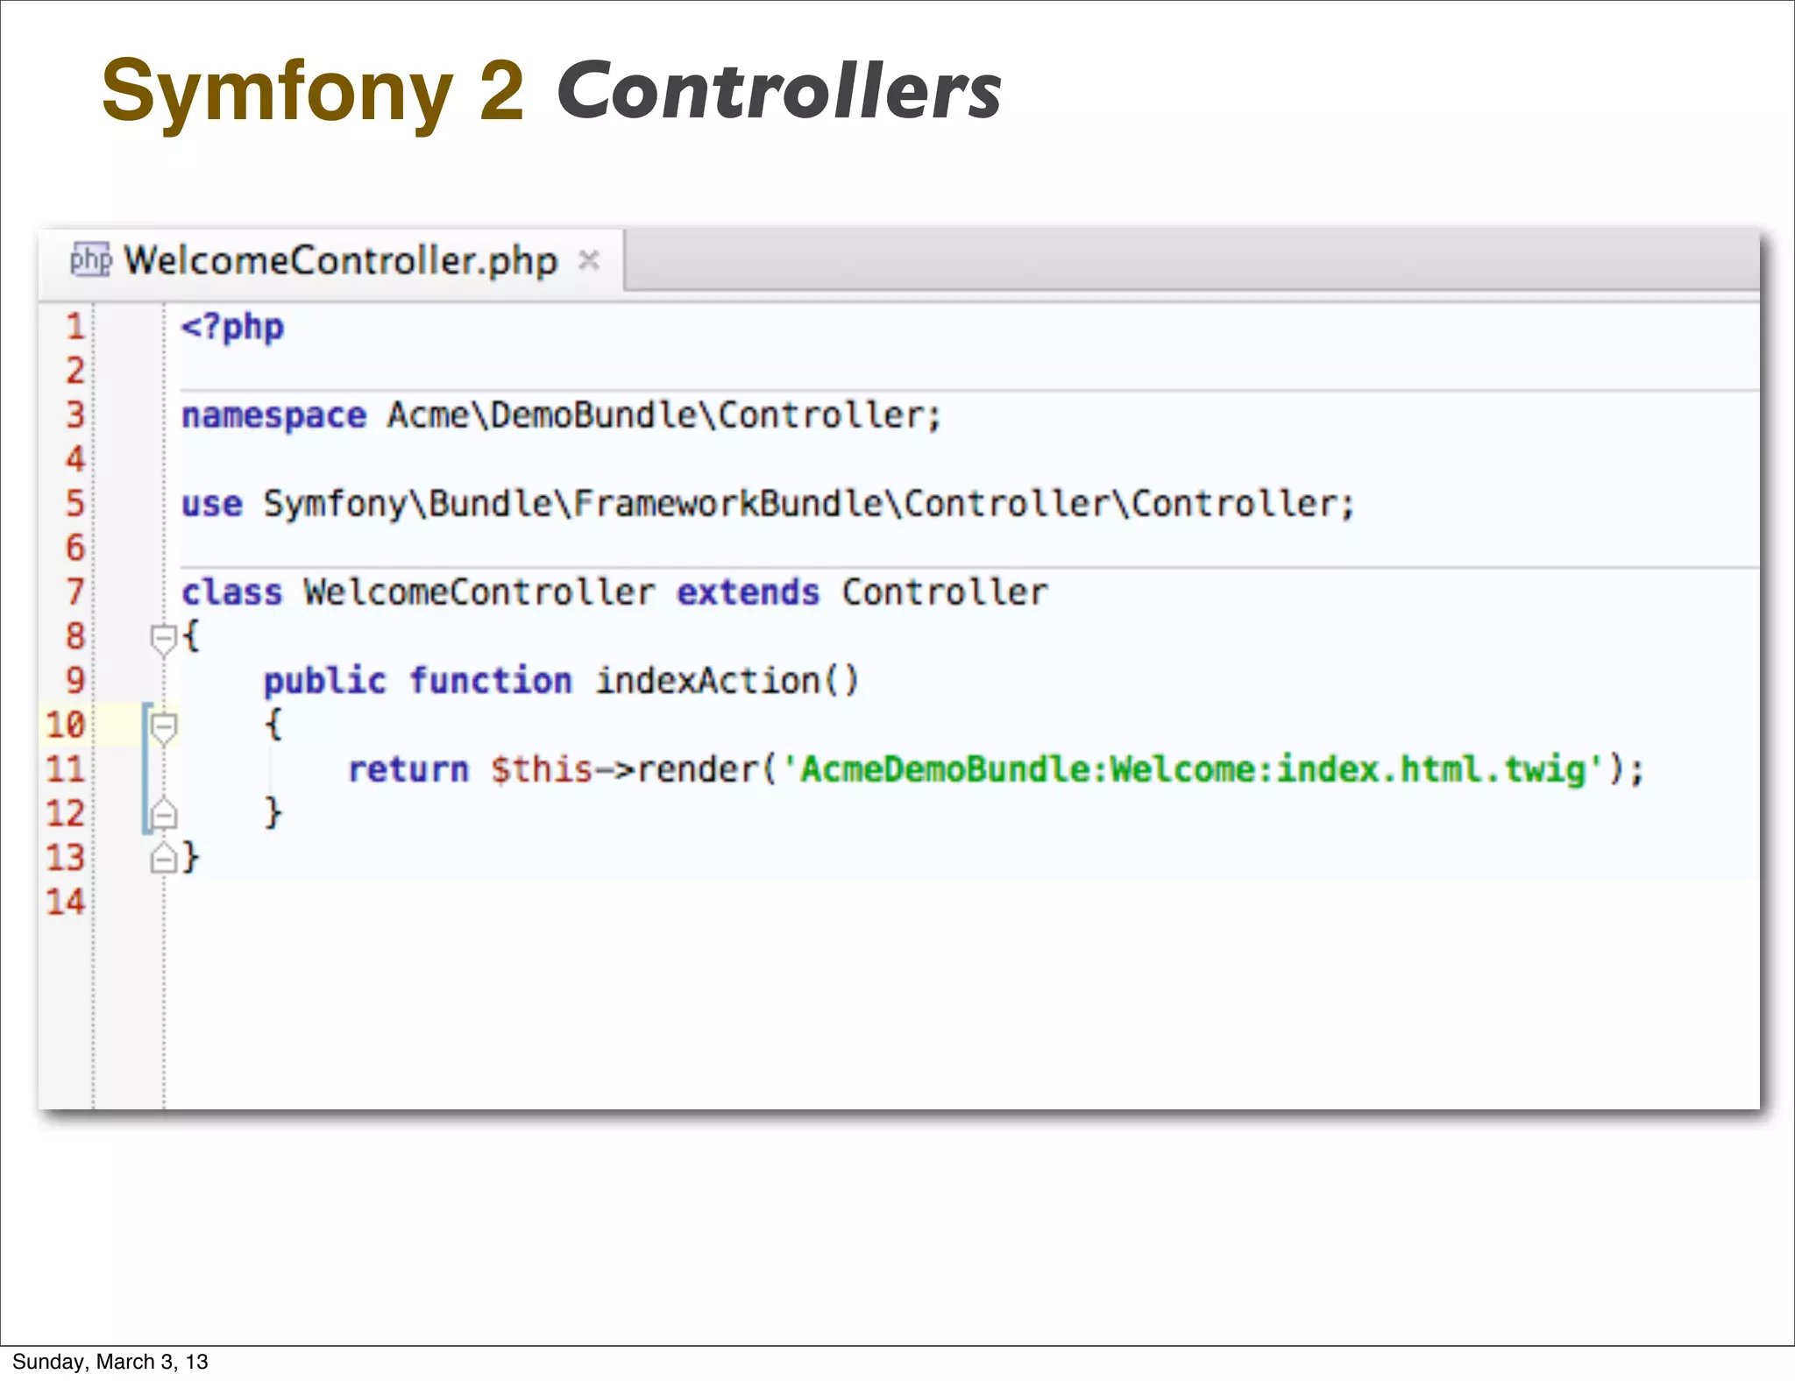Click line number 5 in the gutter
The image size is (1795, 1381).
(75, 504)
